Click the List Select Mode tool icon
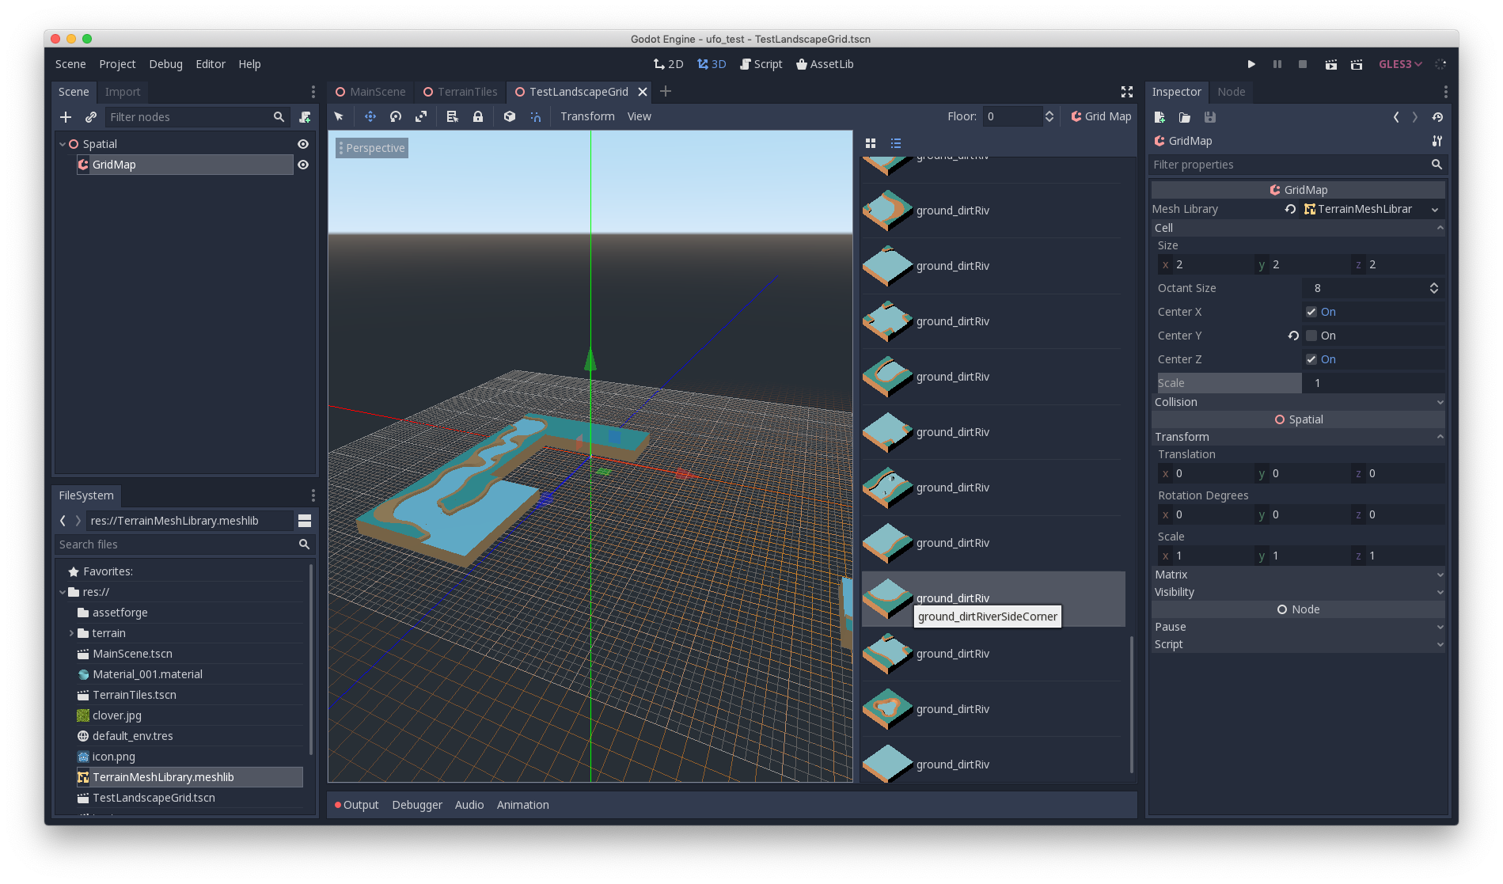This screenshot has width=1503, height=884. 452,116
